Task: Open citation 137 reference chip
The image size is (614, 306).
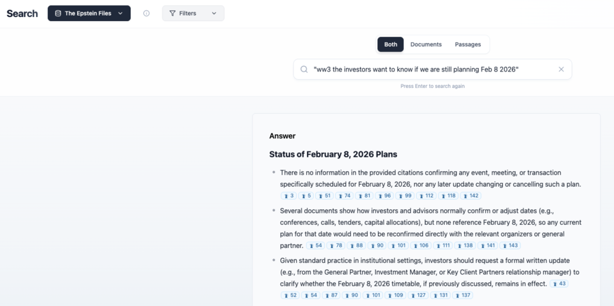Action: click(x=463, y=295)
